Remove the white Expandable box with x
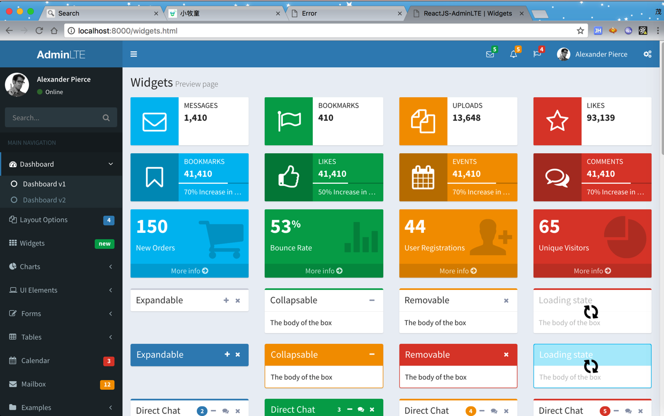Screen dimensions: 664x416 [x=238, y=301]
